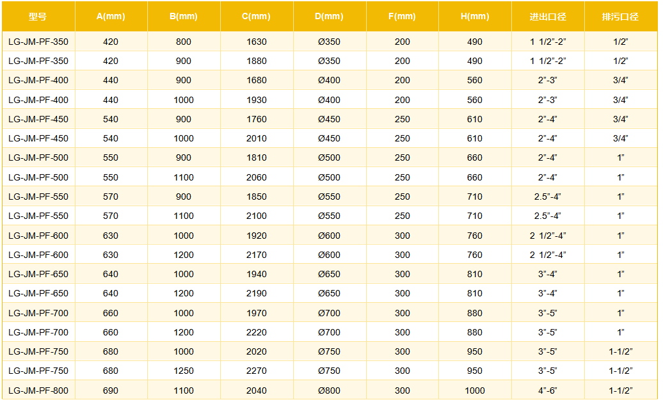Viewport: 663px width, 402px height.
Task: Click the 型号 column header
Action: tap(38, 17)
